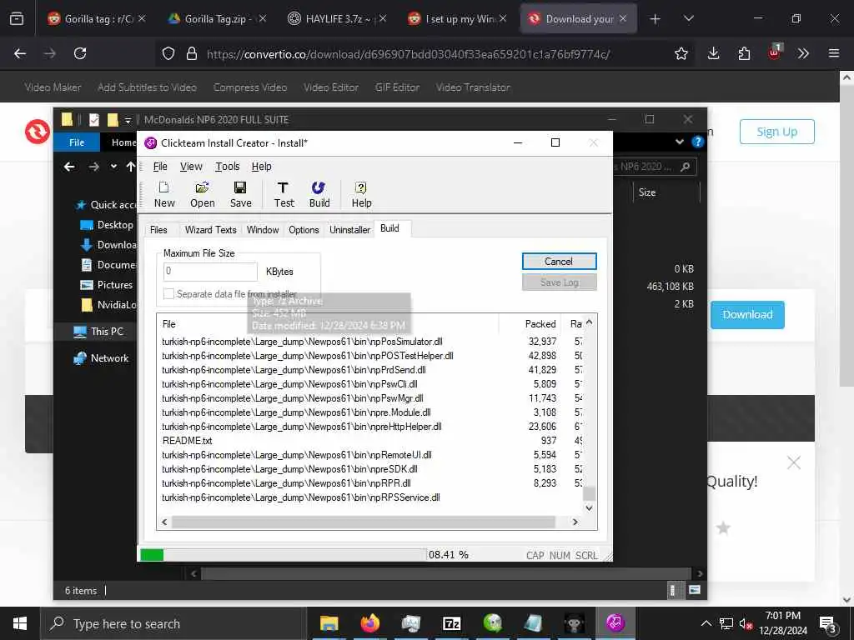Open the View menu in Install Creator
This screenshot has height=640, width=854.
[x=191, y=167]
